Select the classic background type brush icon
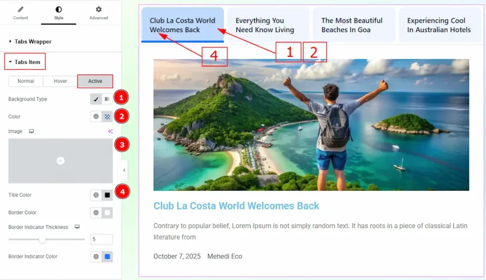 point(96,99)
